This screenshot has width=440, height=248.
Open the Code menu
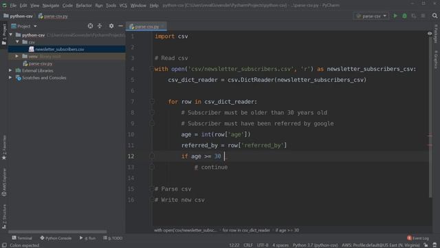[x=67, y=6]
